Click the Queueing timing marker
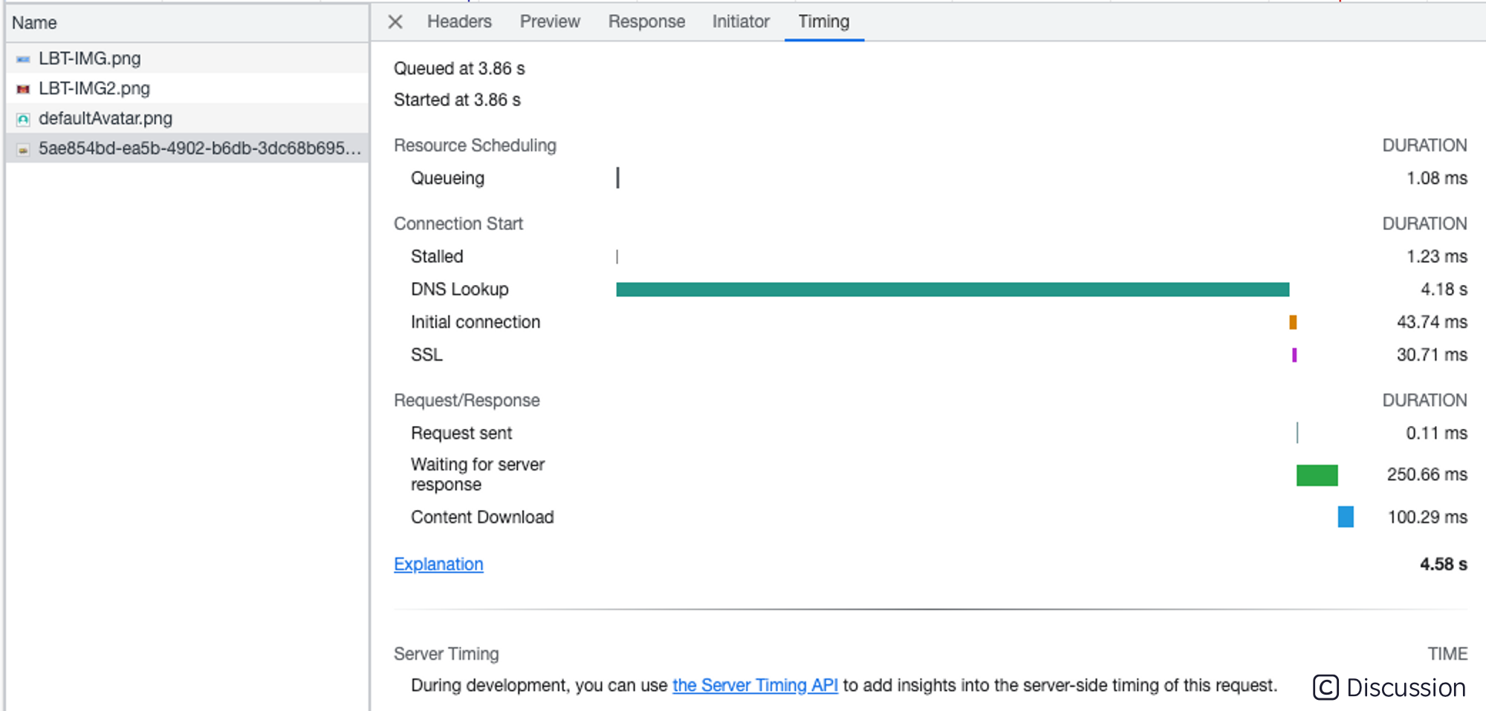1486x711 pixels. point(617,178)
